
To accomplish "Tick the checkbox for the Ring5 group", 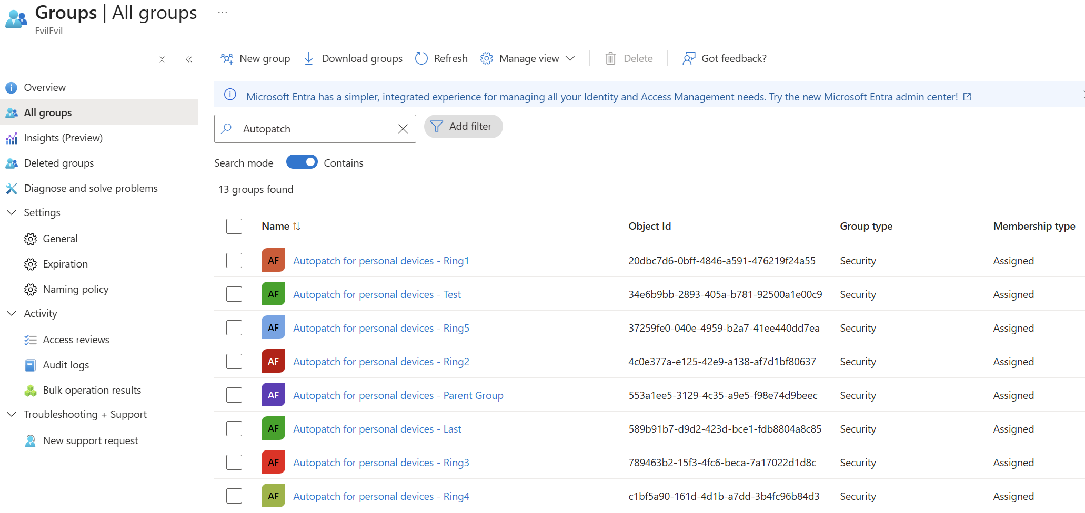I will coord(234,327).
